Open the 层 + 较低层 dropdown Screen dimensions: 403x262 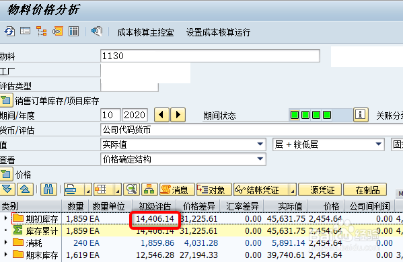(378, 144)
